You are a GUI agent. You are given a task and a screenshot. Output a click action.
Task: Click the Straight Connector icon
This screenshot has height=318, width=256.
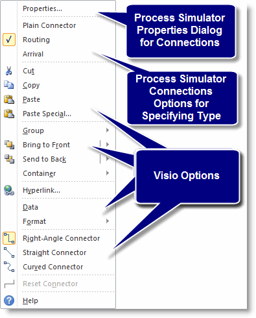coord(9,252)
